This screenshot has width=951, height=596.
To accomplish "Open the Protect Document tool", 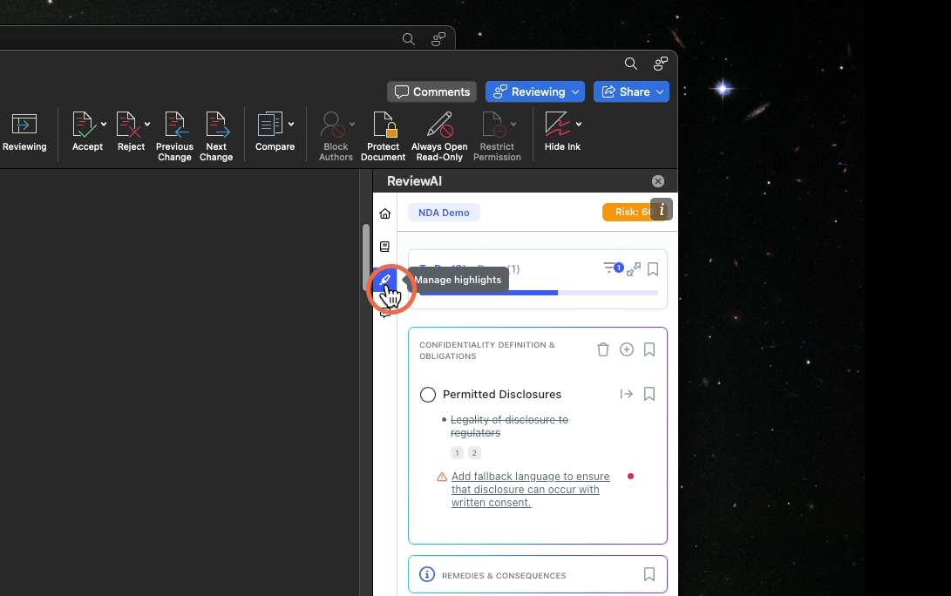I will (384, 137).
